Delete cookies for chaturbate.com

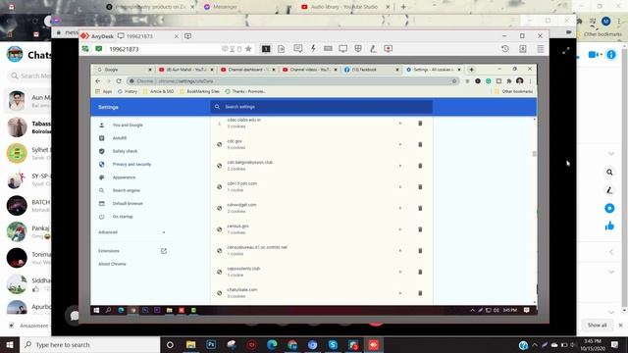pos(420,293)
